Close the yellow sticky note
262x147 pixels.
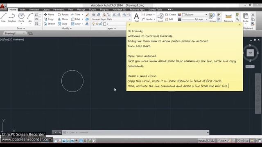[x=239, y=24]
